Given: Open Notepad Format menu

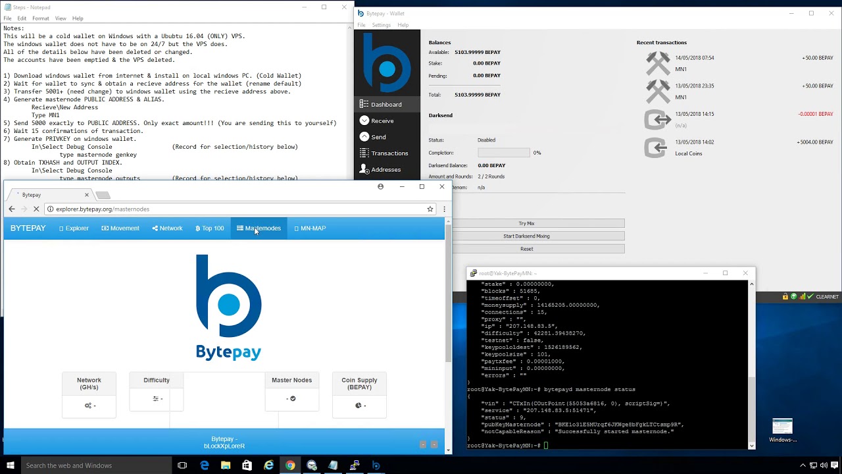Looking at the screenshot, I should [41, 18].
